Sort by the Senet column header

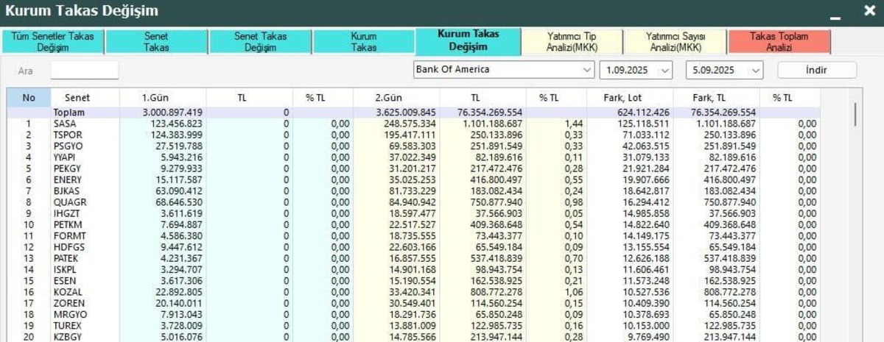(x=77, y=98)
